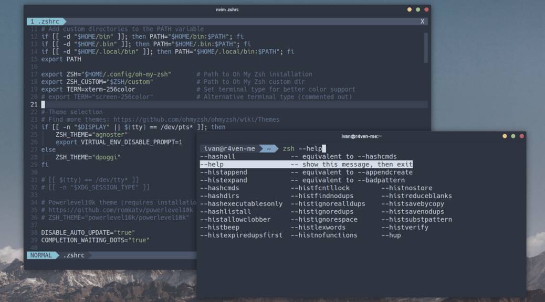Click the .zshrc label in the bottom statusline
Screen dimensions: 545x302
click(73, 255)
